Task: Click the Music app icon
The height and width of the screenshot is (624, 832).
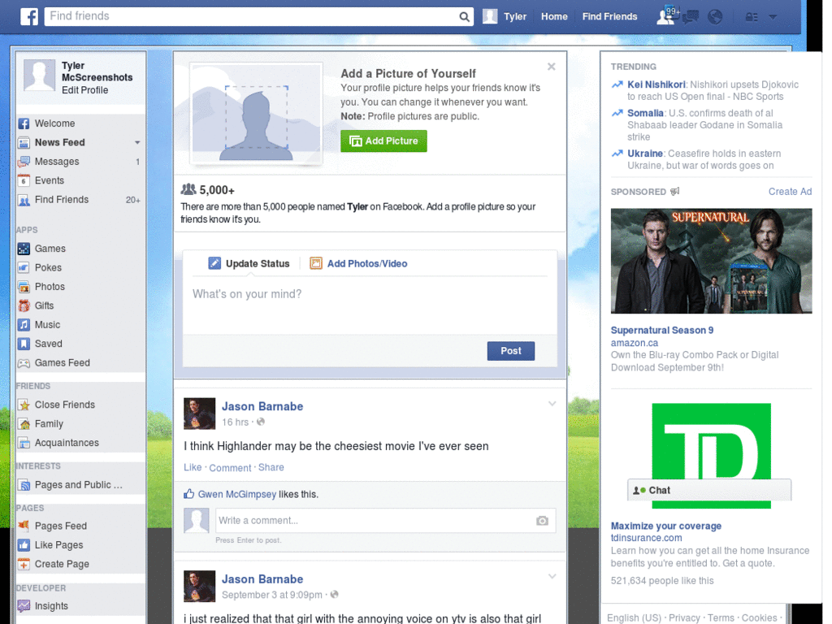Action: tap(24, 325)
